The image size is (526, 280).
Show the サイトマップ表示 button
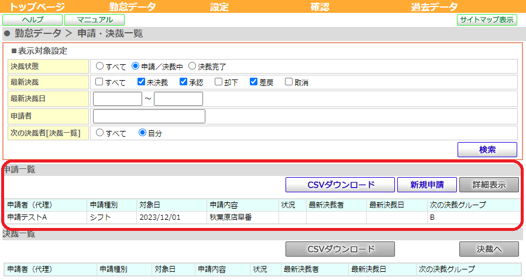point(487,20)
